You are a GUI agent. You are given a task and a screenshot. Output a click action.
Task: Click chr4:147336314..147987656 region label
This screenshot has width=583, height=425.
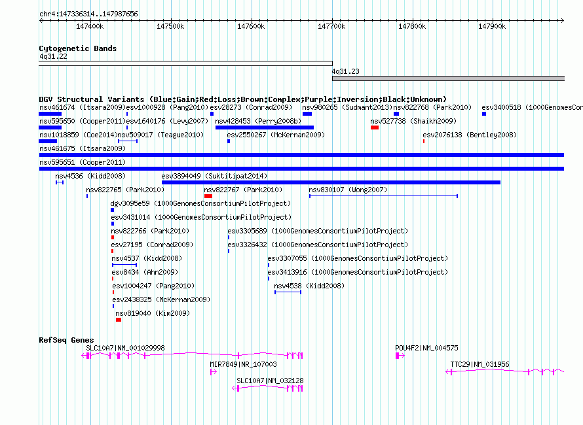[88, 14]
